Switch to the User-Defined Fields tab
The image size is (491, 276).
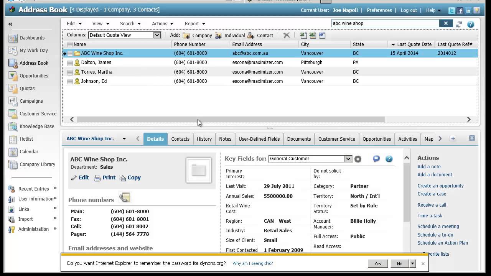point(259,139)
